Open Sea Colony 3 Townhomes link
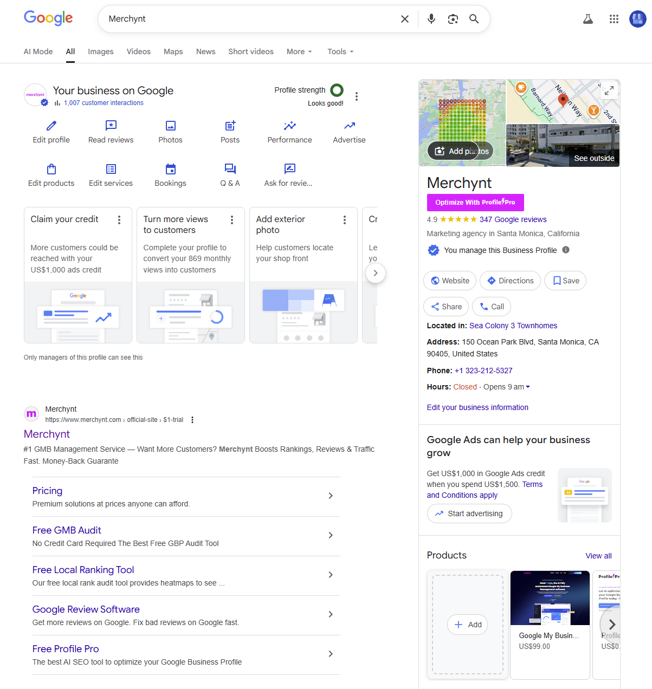652x689 pixels. [513, 326]
